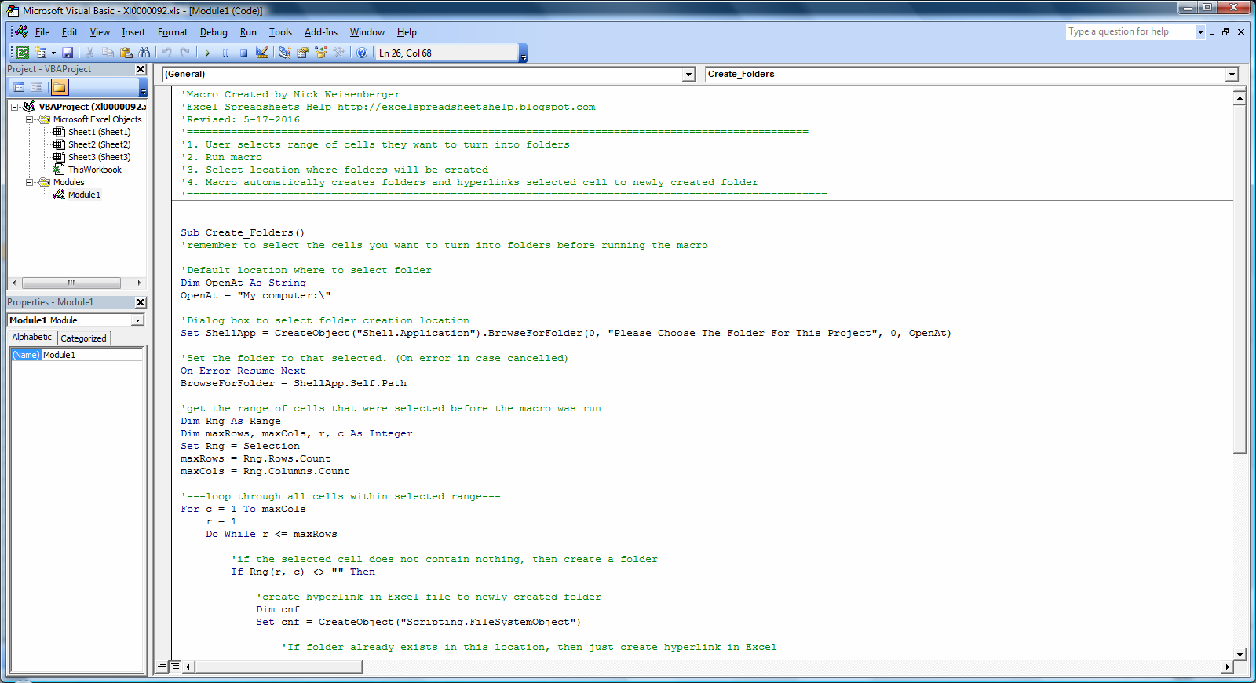Screen dimensions: 1256x683
Task: Click the (Name) property value Module1
Action: (x=92, y=355)
